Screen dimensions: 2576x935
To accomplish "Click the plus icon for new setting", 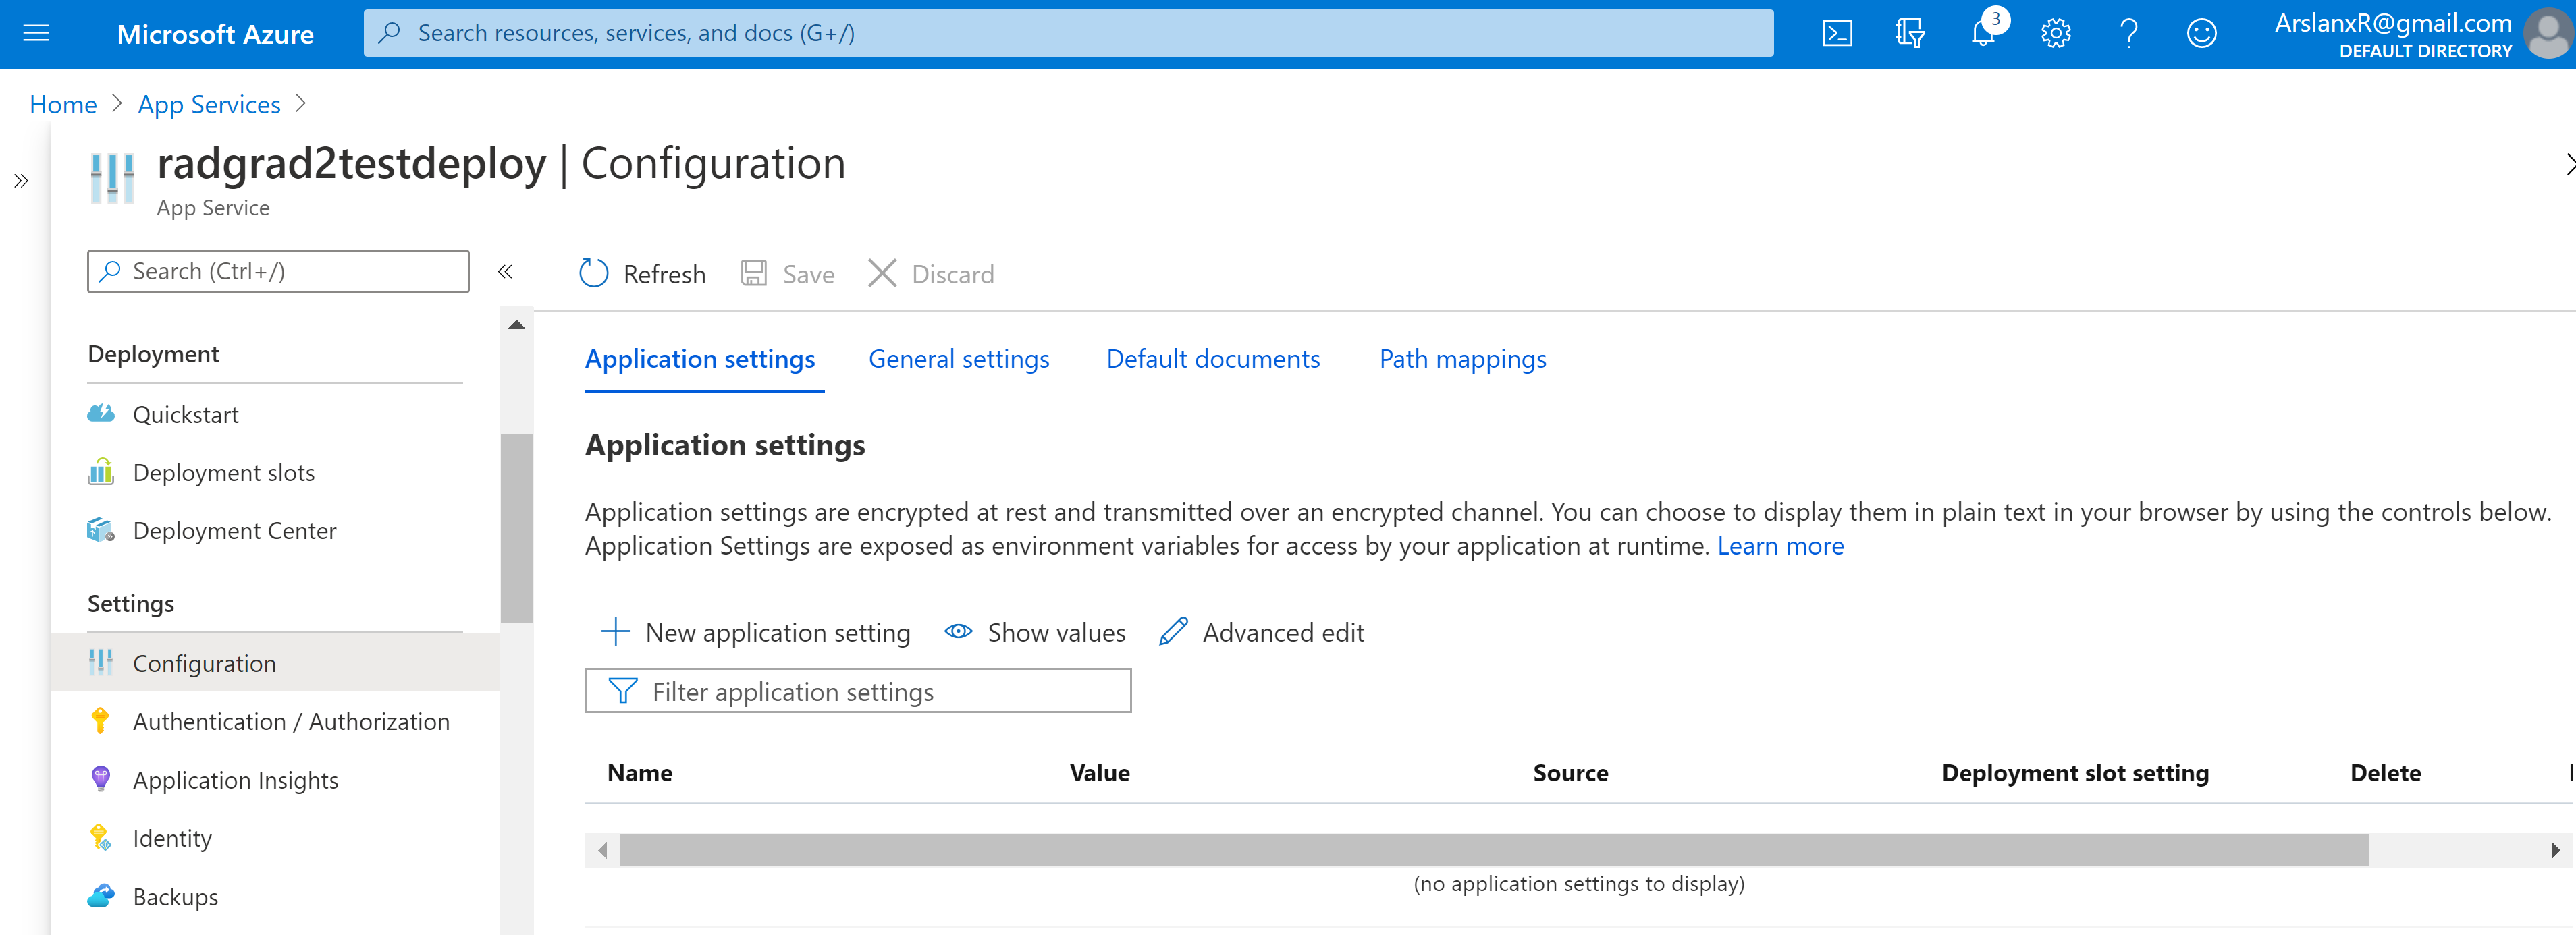I will [x=615, y=631].
